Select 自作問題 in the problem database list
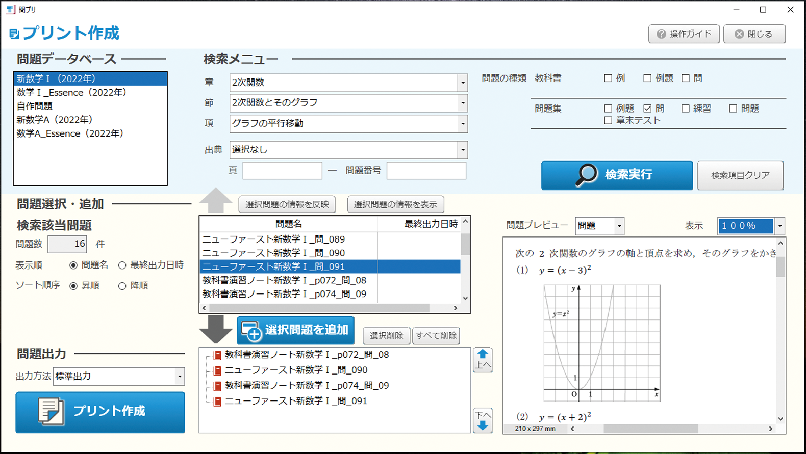Viewport: 806px width, 454px height. (x=35, y=106)
